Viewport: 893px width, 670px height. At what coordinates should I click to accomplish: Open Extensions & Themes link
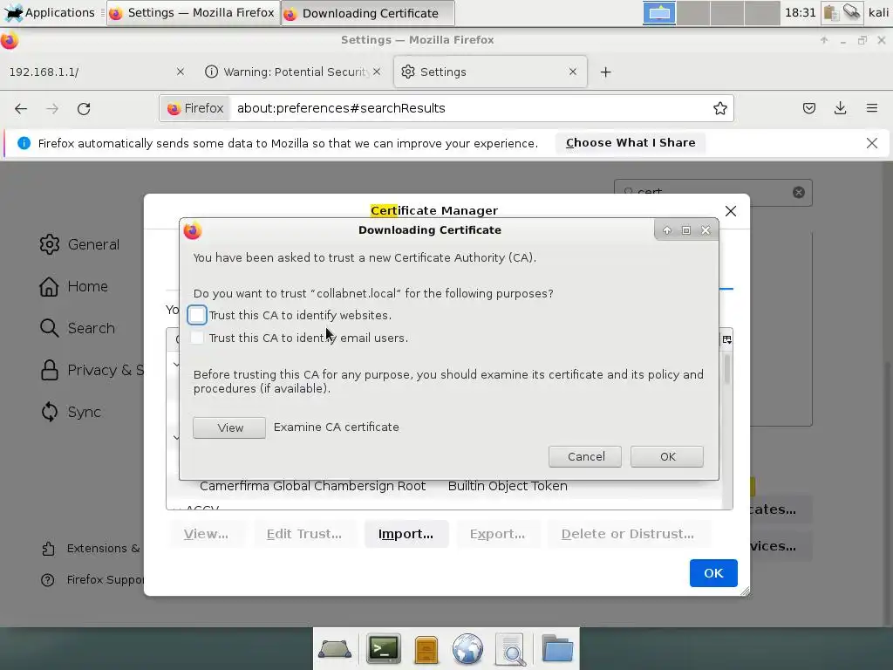coord(91,548)
